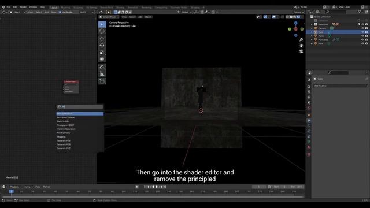Open the Object Data properties green triangle tab
Viewport: 370px width, 208px height.
(309, 142)
